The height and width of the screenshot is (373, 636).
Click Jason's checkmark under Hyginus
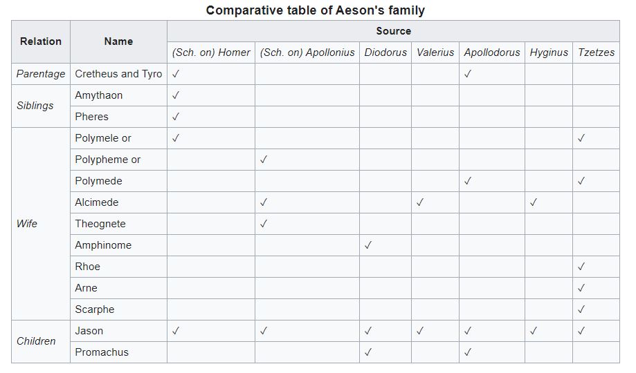[534, 331]
